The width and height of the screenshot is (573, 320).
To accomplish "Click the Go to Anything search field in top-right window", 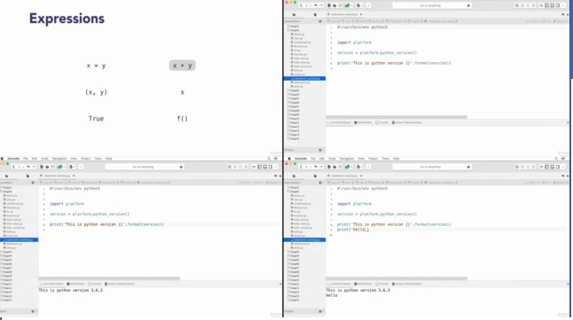I will [432, 5].
